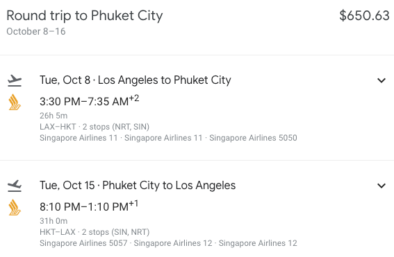Expand the Phuket City to Los Angeles details
Image resolution: width=394 pixels, height=257 pixels.
click(x=381, y=186)
